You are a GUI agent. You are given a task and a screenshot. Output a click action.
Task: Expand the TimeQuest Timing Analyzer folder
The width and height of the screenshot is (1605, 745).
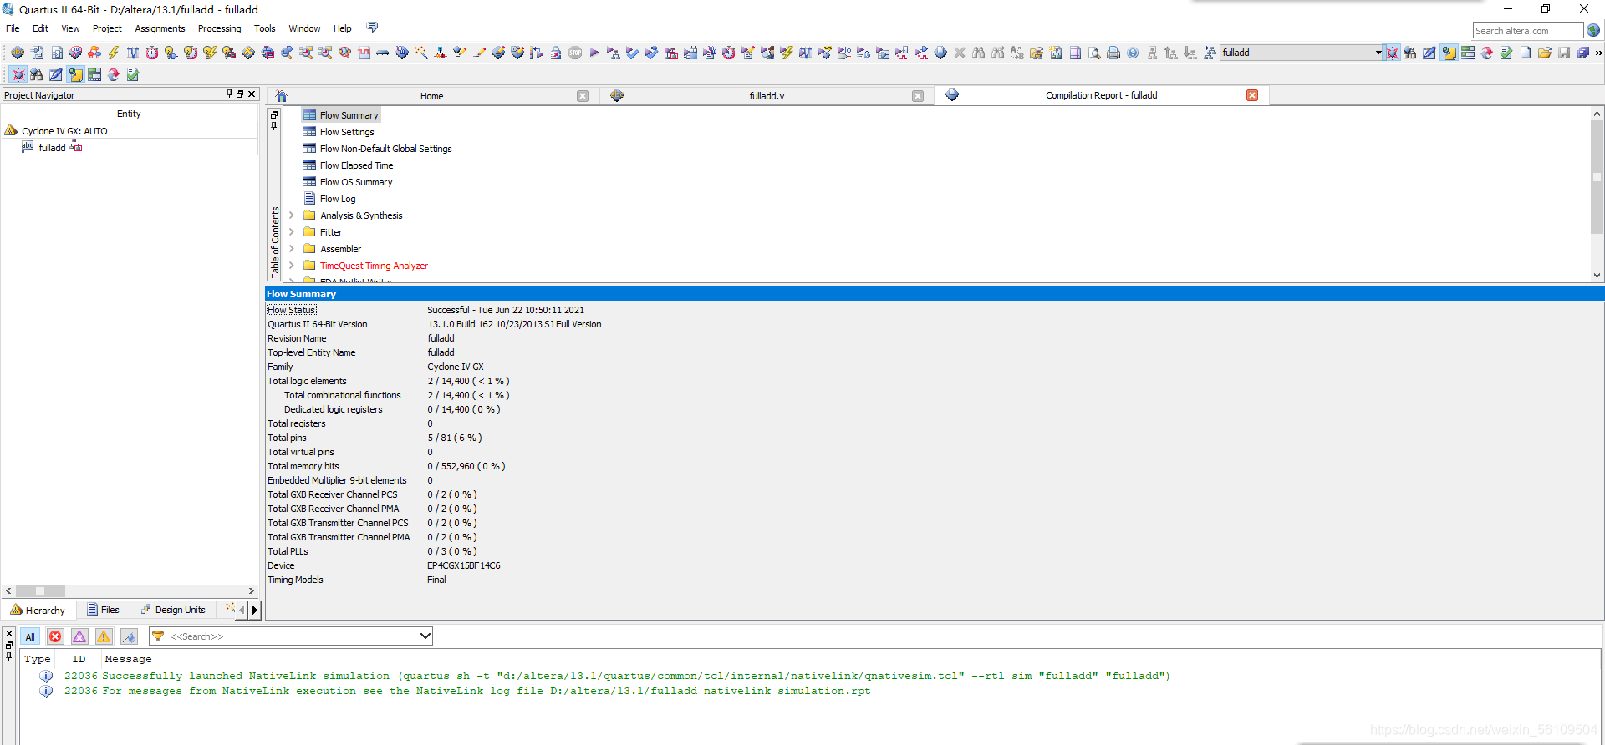coord(292,266)
